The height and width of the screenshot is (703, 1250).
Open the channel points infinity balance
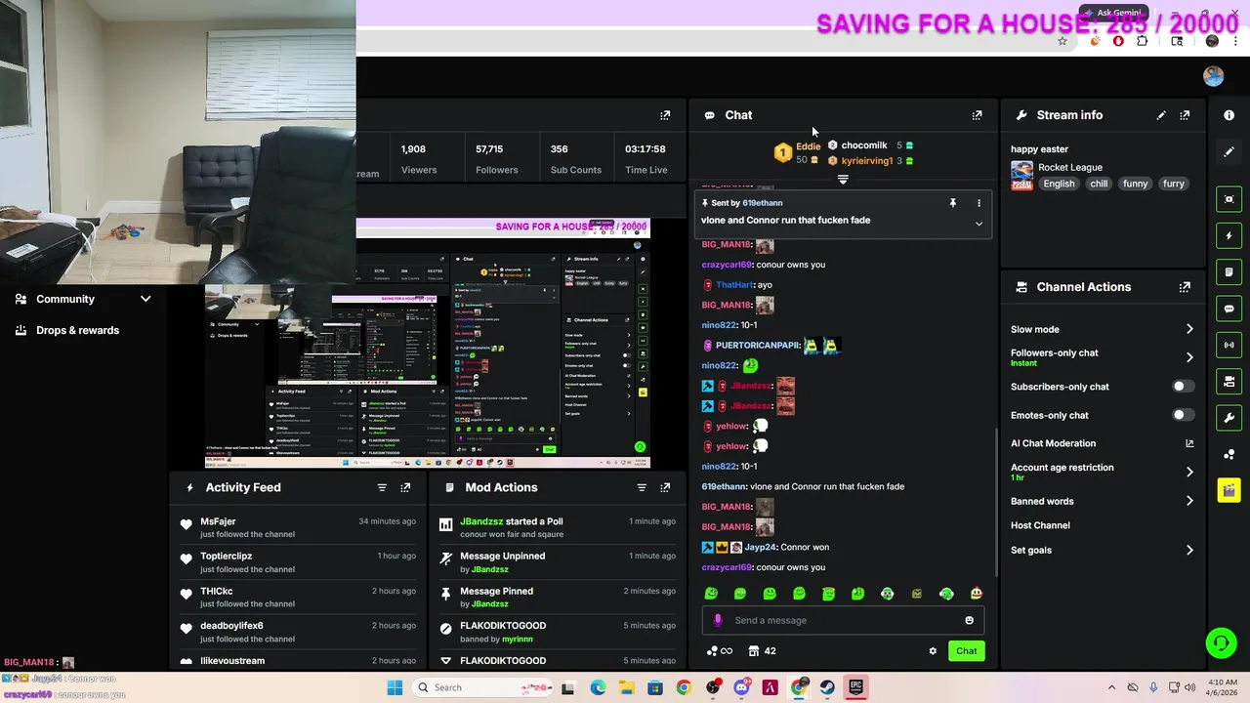719,651
